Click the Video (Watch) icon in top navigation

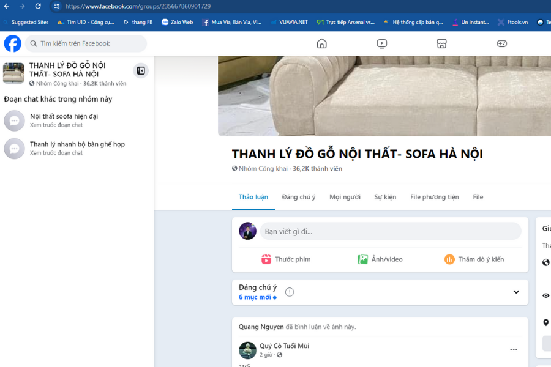[x=381, y=43]
